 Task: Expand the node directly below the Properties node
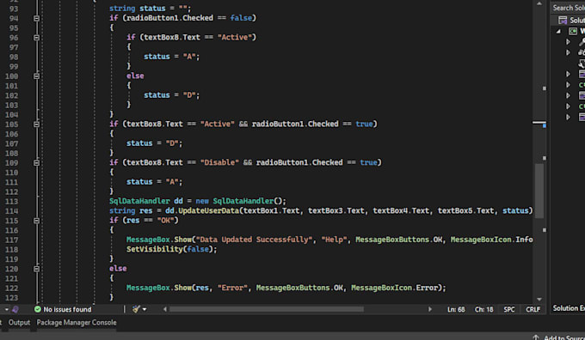pyautogui.click(x=568, y=52)
